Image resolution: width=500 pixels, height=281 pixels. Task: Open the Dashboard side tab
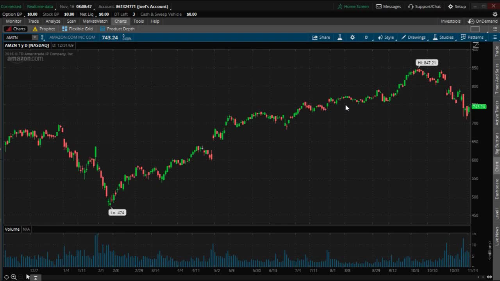tap(497, 189)
